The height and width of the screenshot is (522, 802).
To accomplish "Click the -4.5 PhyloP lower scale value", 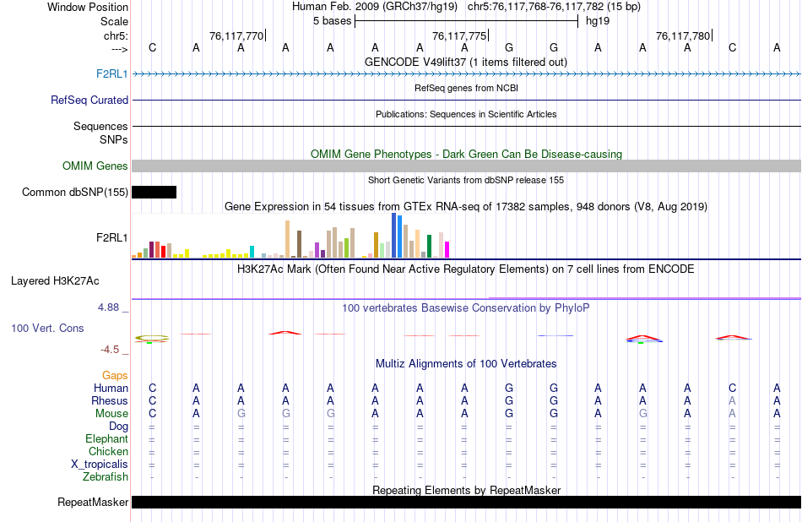I will click(x=110, y=350).
